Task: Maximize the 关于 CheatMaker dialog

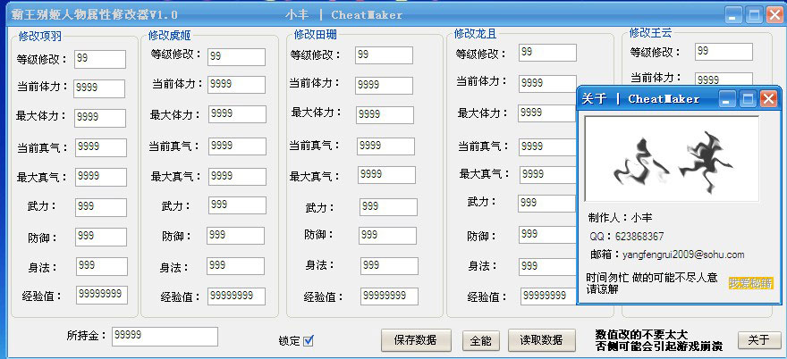Action: (747, 98)
